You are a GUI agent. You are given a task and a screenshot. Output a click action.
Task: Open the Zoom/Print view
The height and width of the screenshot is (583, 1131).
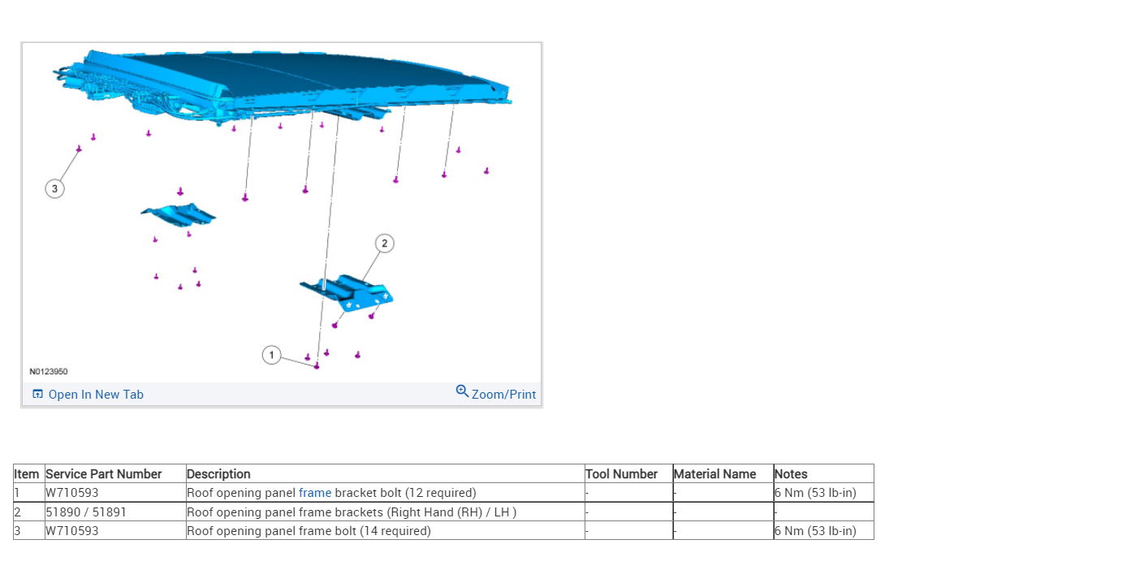496,394
